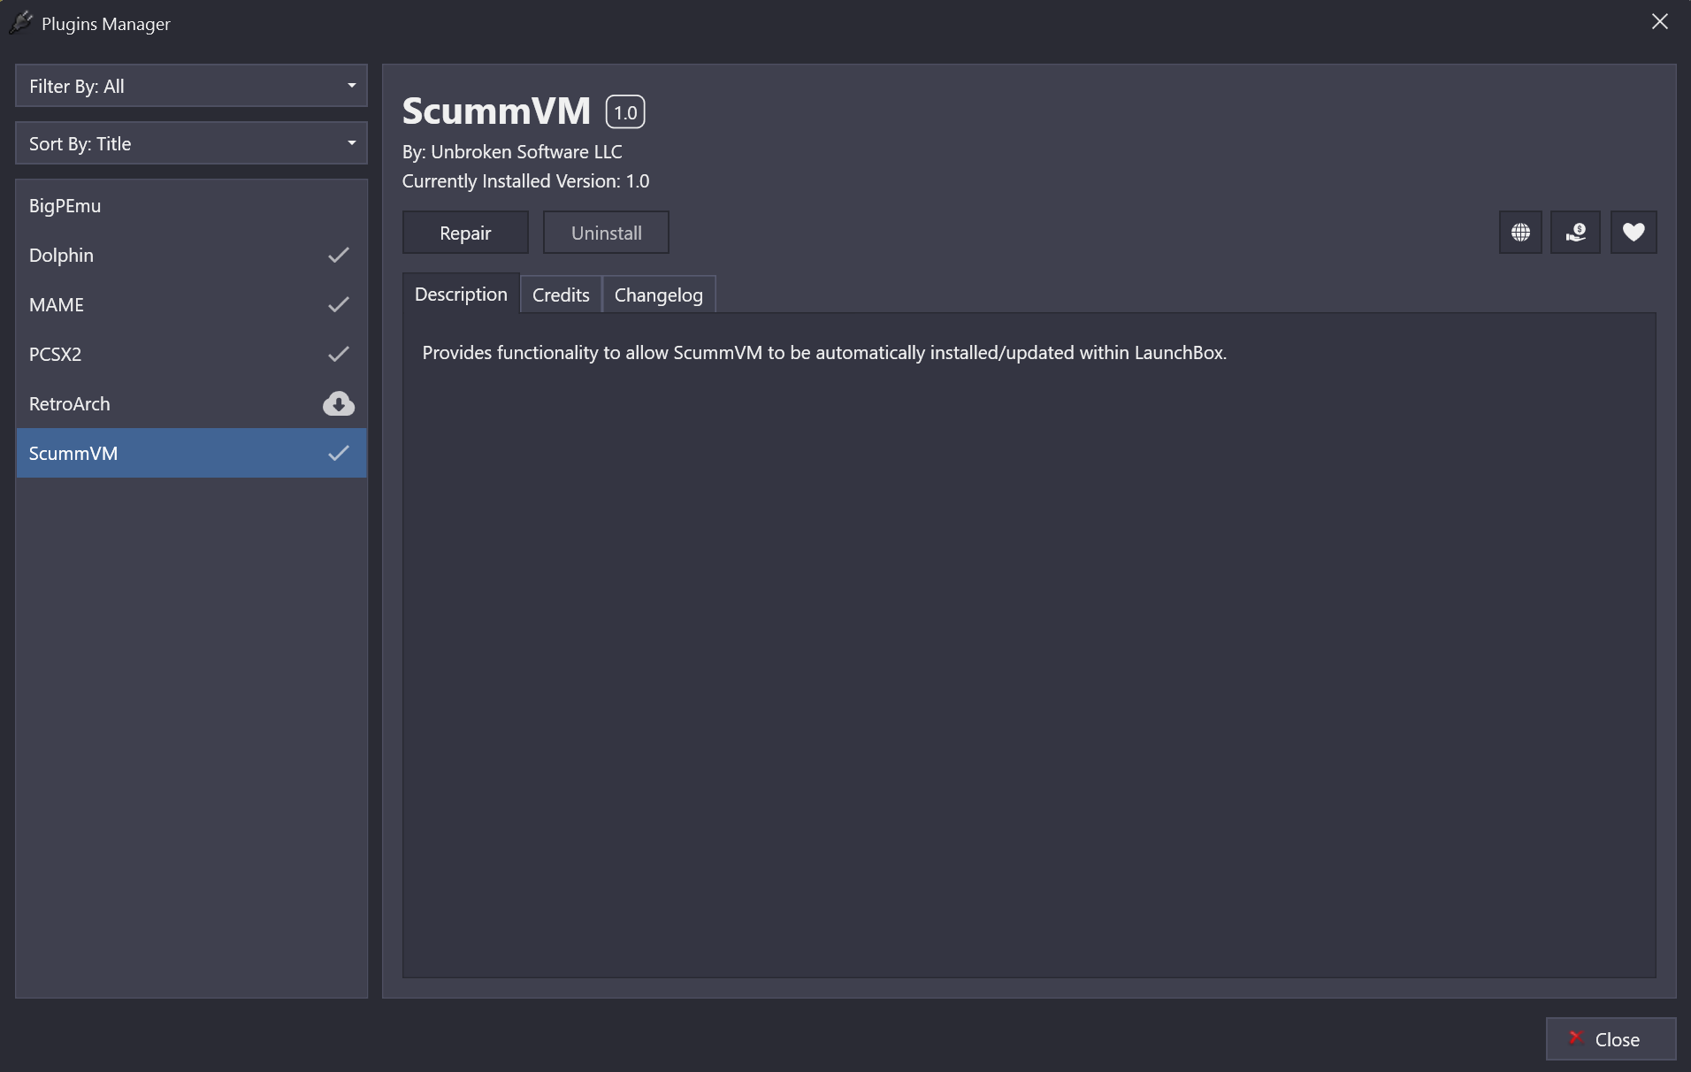Click the Close button at bottom
Screen dimensions: 1691x1072
pos(1611,1039)
